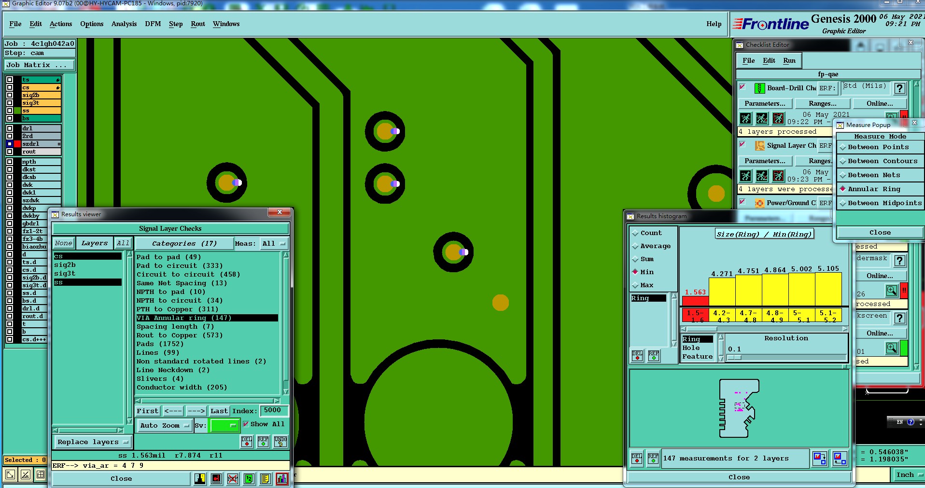
Task: Click the first run icon under Board-Drill Checks
Action: click(x=746, y=118)
